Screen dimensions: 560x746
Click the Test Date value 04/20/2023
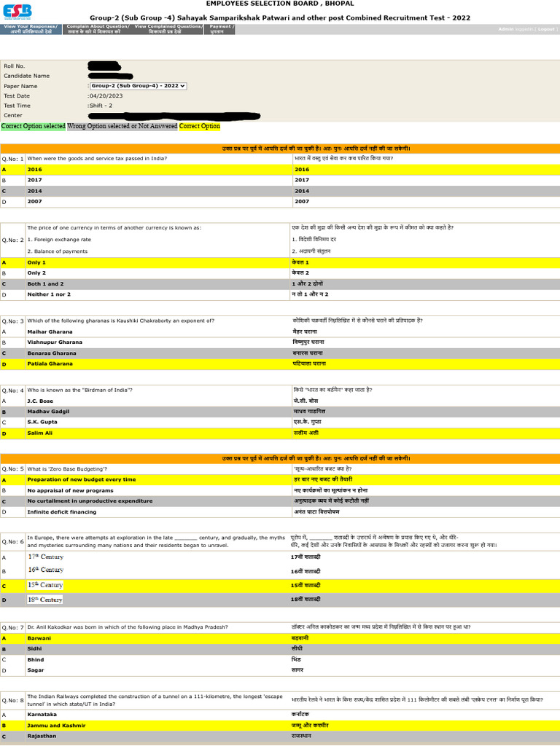point(106,96)
